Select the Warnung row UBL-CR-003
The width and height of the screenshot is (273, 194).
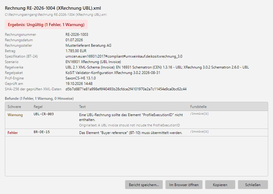pyautogui.click(x=136, y=120)
